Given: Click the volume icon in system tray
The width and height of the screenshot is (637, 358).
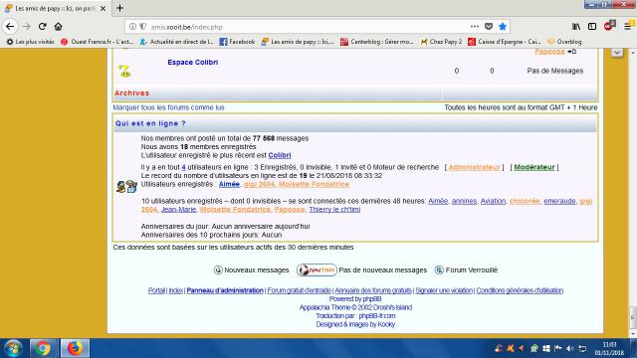Looking at the screenshot, I should (570, 349).
